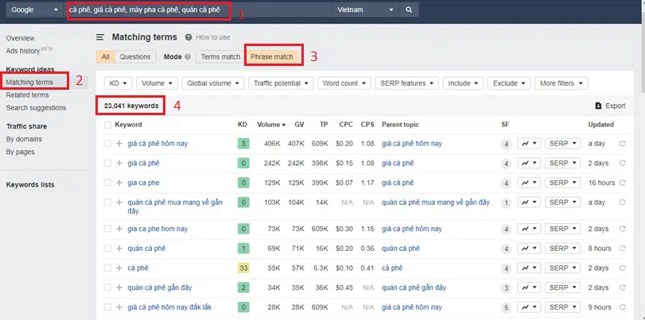Go to Matching terms in sidebar
The image size is (645, 320).
tap(29, 83)
